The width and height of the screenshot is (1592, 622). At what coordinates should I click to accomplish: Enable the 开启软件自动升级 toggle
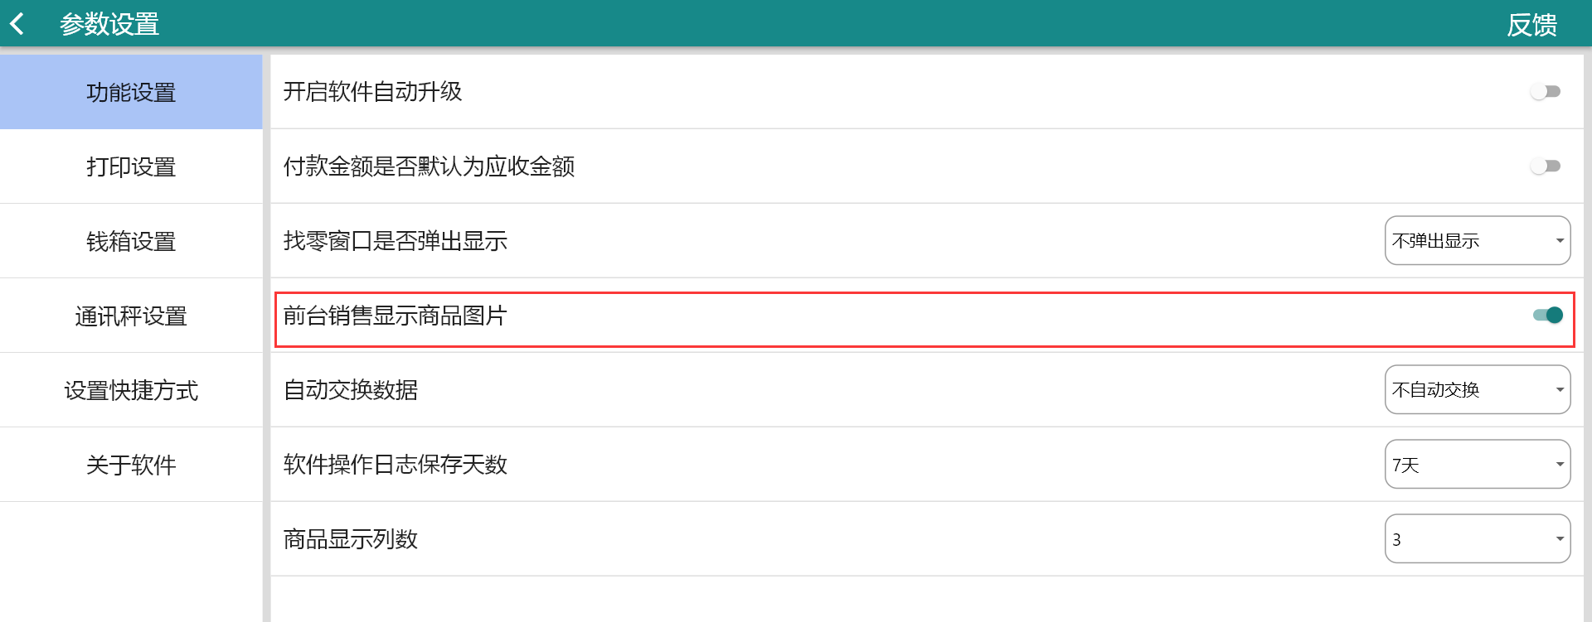(x=1546, y=91)
